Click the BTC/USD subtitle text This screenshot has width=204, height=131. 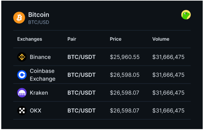point(39,22)
